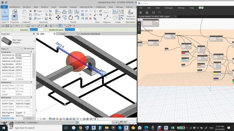Click the File button in Revit ribbon
The image size is (234, 131).
pos(4,7)
